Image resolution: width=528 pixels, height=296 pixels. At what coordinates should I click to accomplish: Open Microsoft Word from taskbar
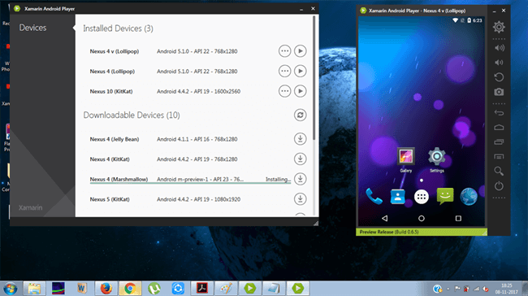tap(82, 289)
